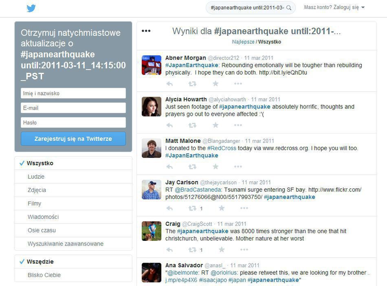
Task: Reply to Craig's tweet
Action: pos(169,250)
